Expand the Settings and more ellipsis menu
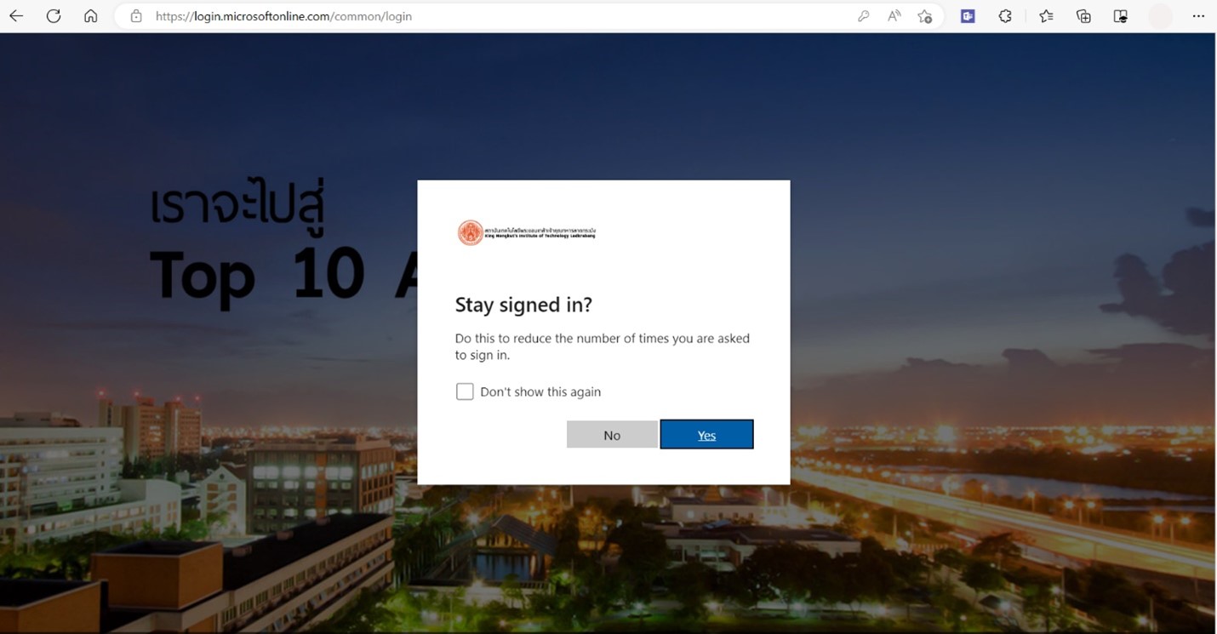The image size is (1217, 634). [x=1198, y=16]
